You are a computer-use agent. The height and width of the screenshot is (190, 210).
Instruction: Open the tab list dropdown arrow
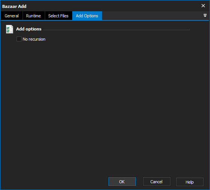pos(205,15)
